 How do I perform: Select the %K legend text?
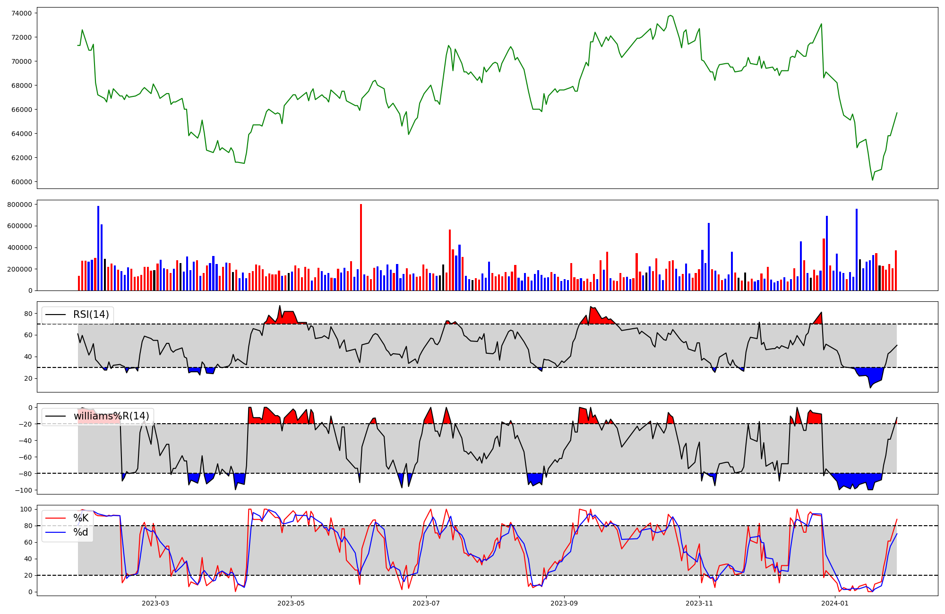[x=81, y=518]
